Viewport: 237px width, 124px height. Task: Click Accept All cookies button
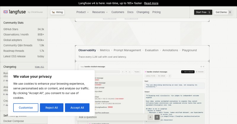pyautogui.click(x=77, y=107)
